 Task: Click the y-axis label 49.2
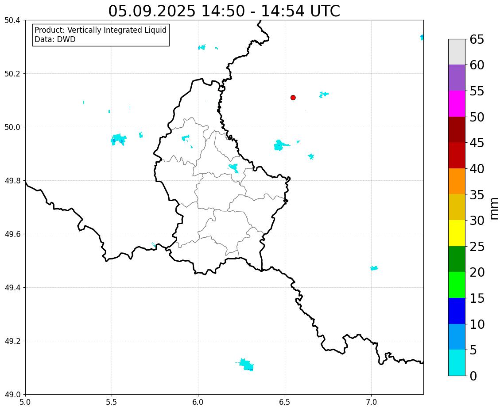click(12, 341)
